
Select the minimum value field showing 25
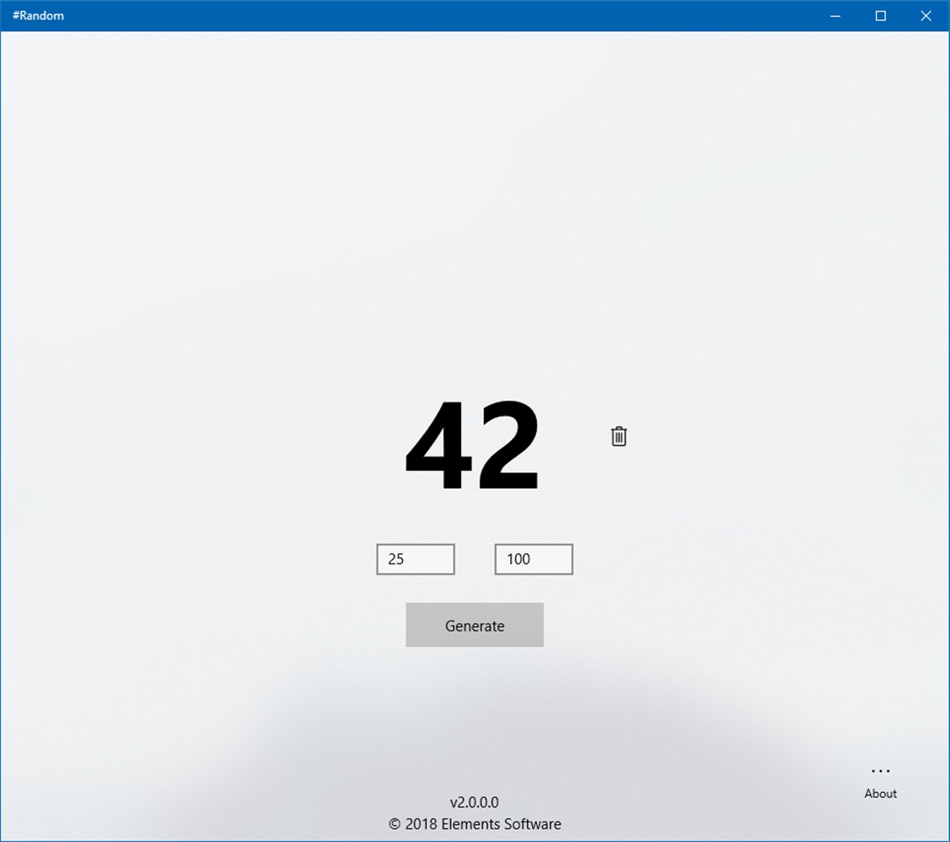pyautogui.click(x=415, y=559)
